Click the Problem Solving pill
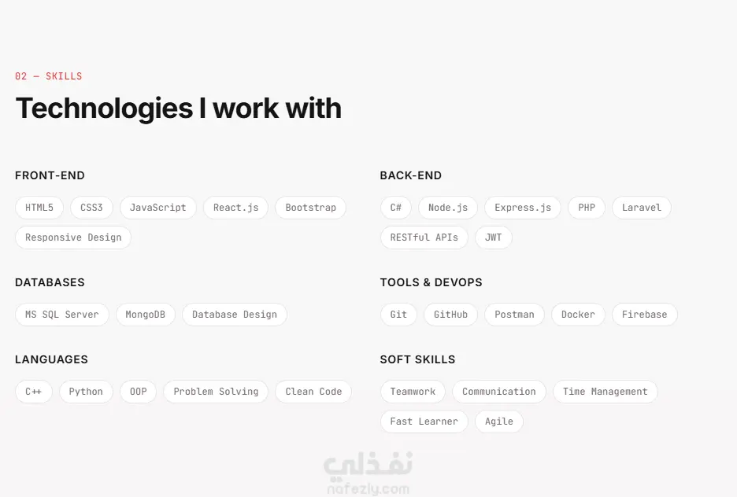This screenshot has width=737, height=497. 216,392
